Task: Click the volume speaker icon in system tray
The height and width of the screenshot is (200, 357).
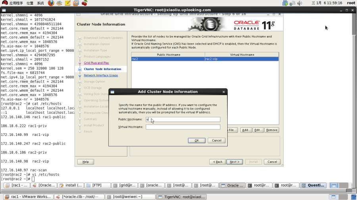Action: pyautogui.click(x=300, y=3)
